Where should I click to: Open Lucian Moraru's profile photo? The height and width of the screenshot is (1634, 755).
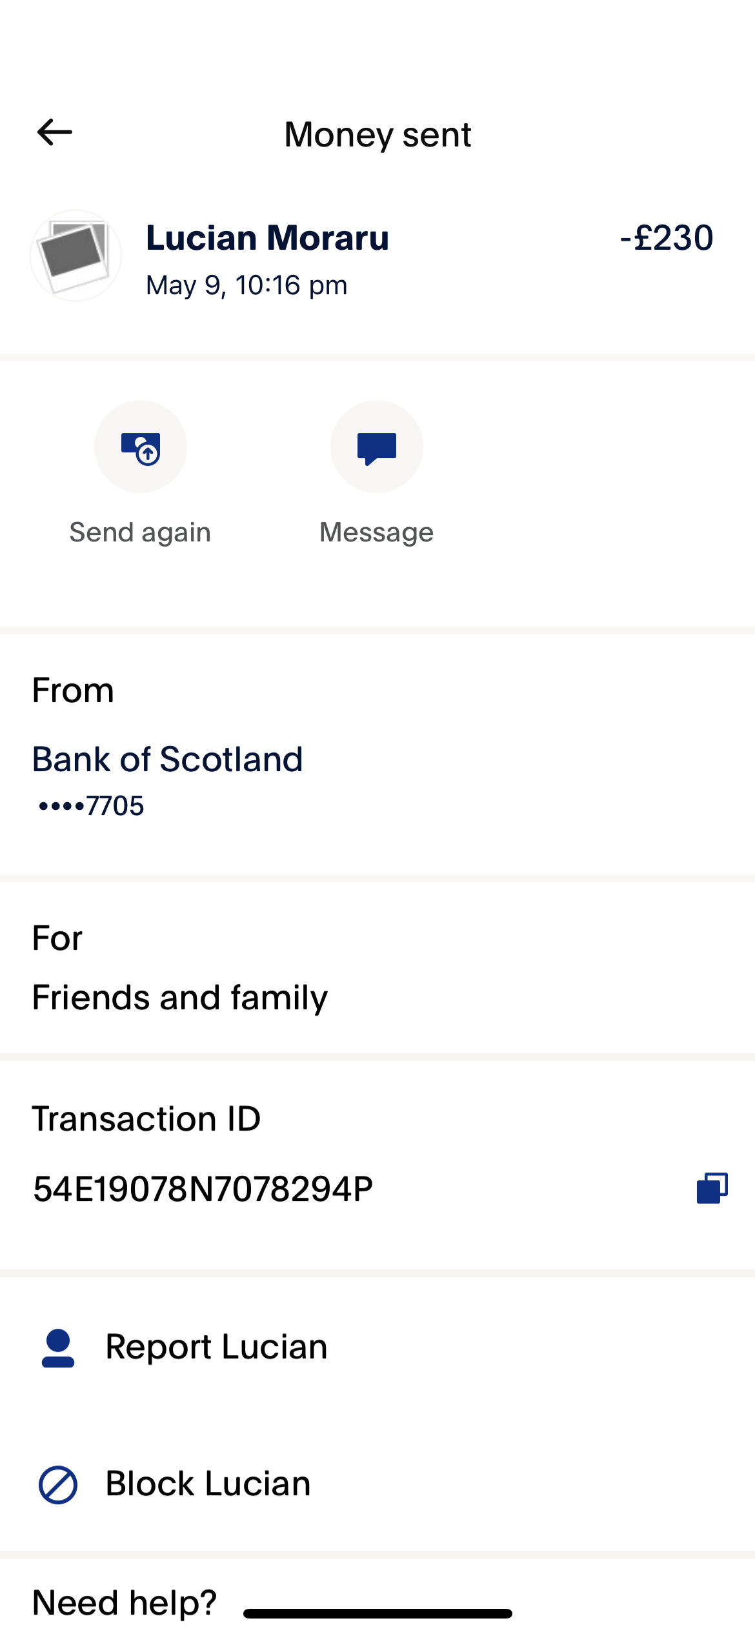click(x=75, y=256)
